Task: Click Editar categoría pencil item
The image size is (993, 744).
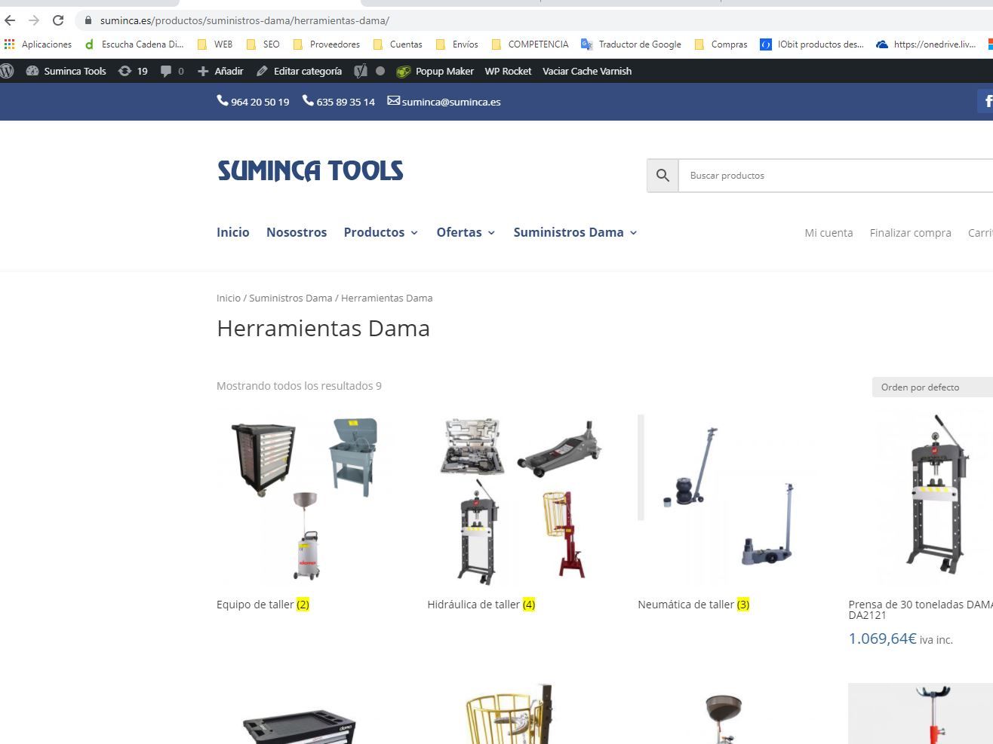Action: 299,71
